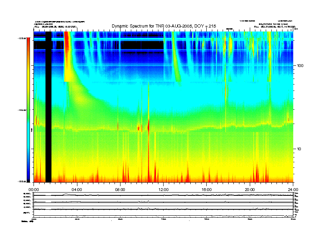316x244 pixels.
Task: Click the "-125.00" color scale label
Action: [22, 38]
